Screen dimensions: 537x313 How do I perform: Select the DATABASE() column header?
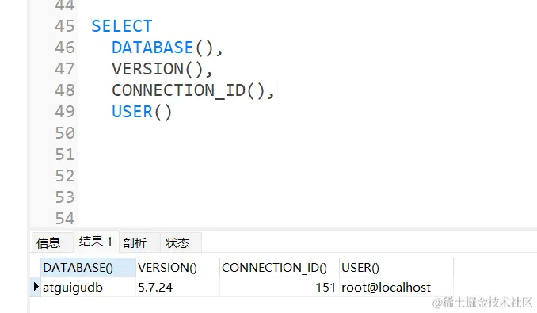click(88, 268)
